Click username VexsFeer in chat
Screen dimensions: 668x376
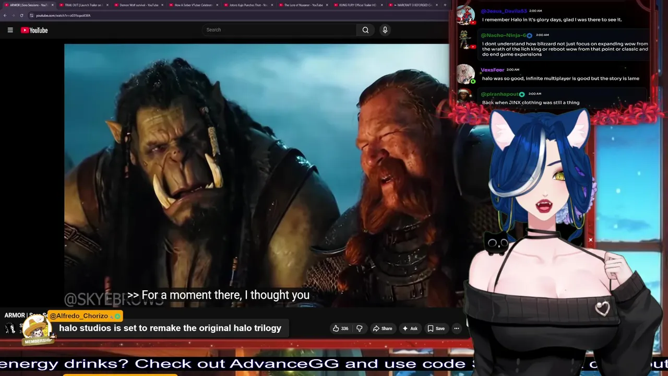492,70
